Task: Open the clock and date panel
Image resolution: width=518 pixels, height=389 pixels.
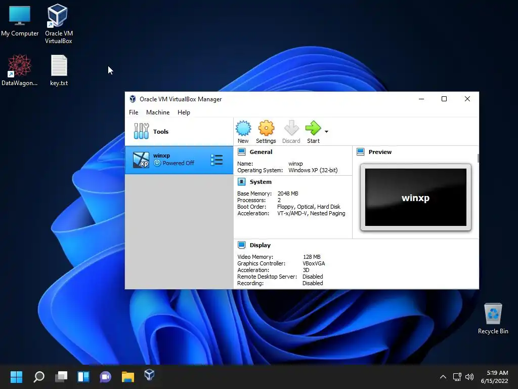Action: tap(494, 377)
